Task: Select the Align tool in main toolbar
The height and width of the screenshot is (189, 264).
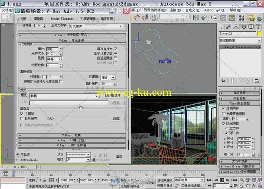Action: tap(204, 17)
